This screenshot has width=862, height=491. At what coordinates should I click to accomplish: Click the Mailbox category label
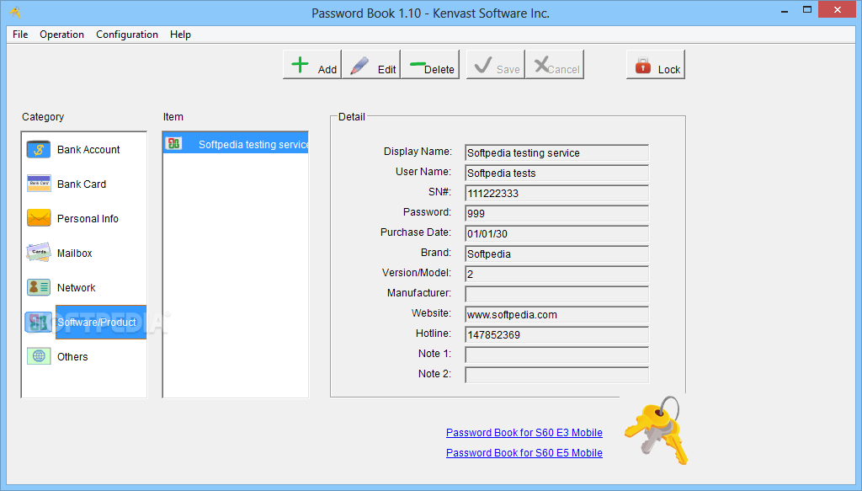pos(75,254)
